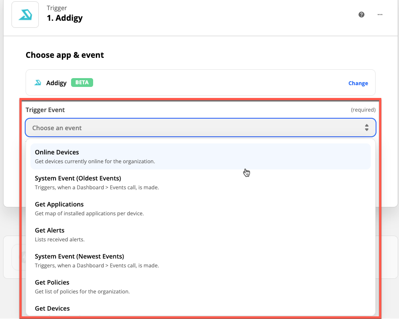Click the 'Lists received alerts.' description
This screenshot has height=319, width=399.
(60, 240)
